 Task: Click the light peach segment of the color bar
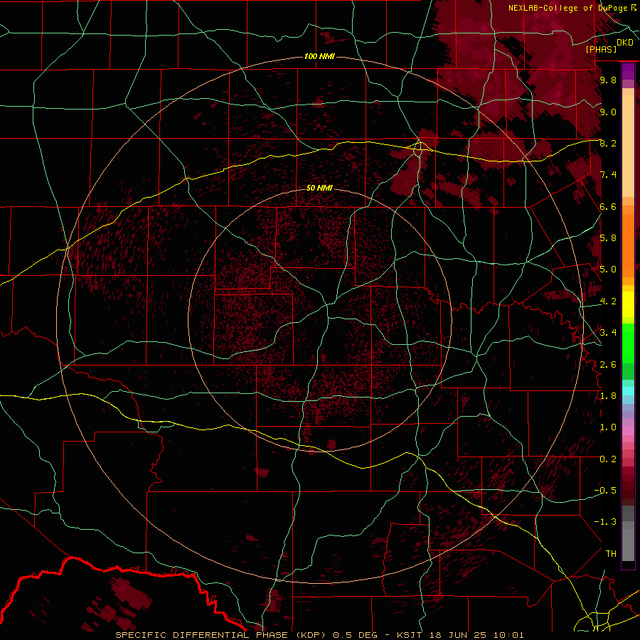pyautogui.click(x=628, y=147)
